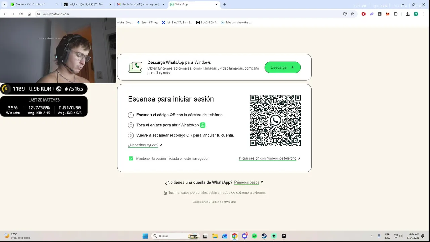Click the taskbar Buscar search box
Viewport: 430px width, 242px height.
175,236
